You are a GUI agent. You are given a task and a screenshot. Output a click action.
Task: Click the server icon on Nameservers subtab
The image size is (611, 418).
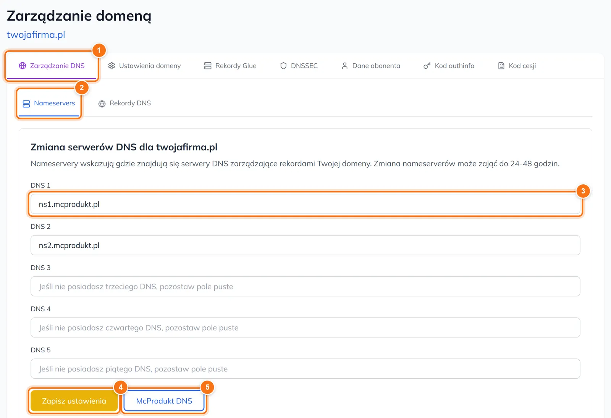click(x=26, y=103)
